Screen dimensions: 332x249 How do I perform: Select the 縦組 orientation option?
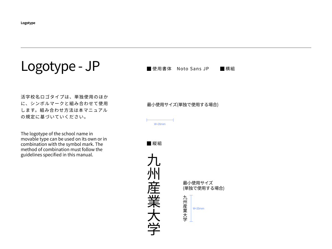157,143
